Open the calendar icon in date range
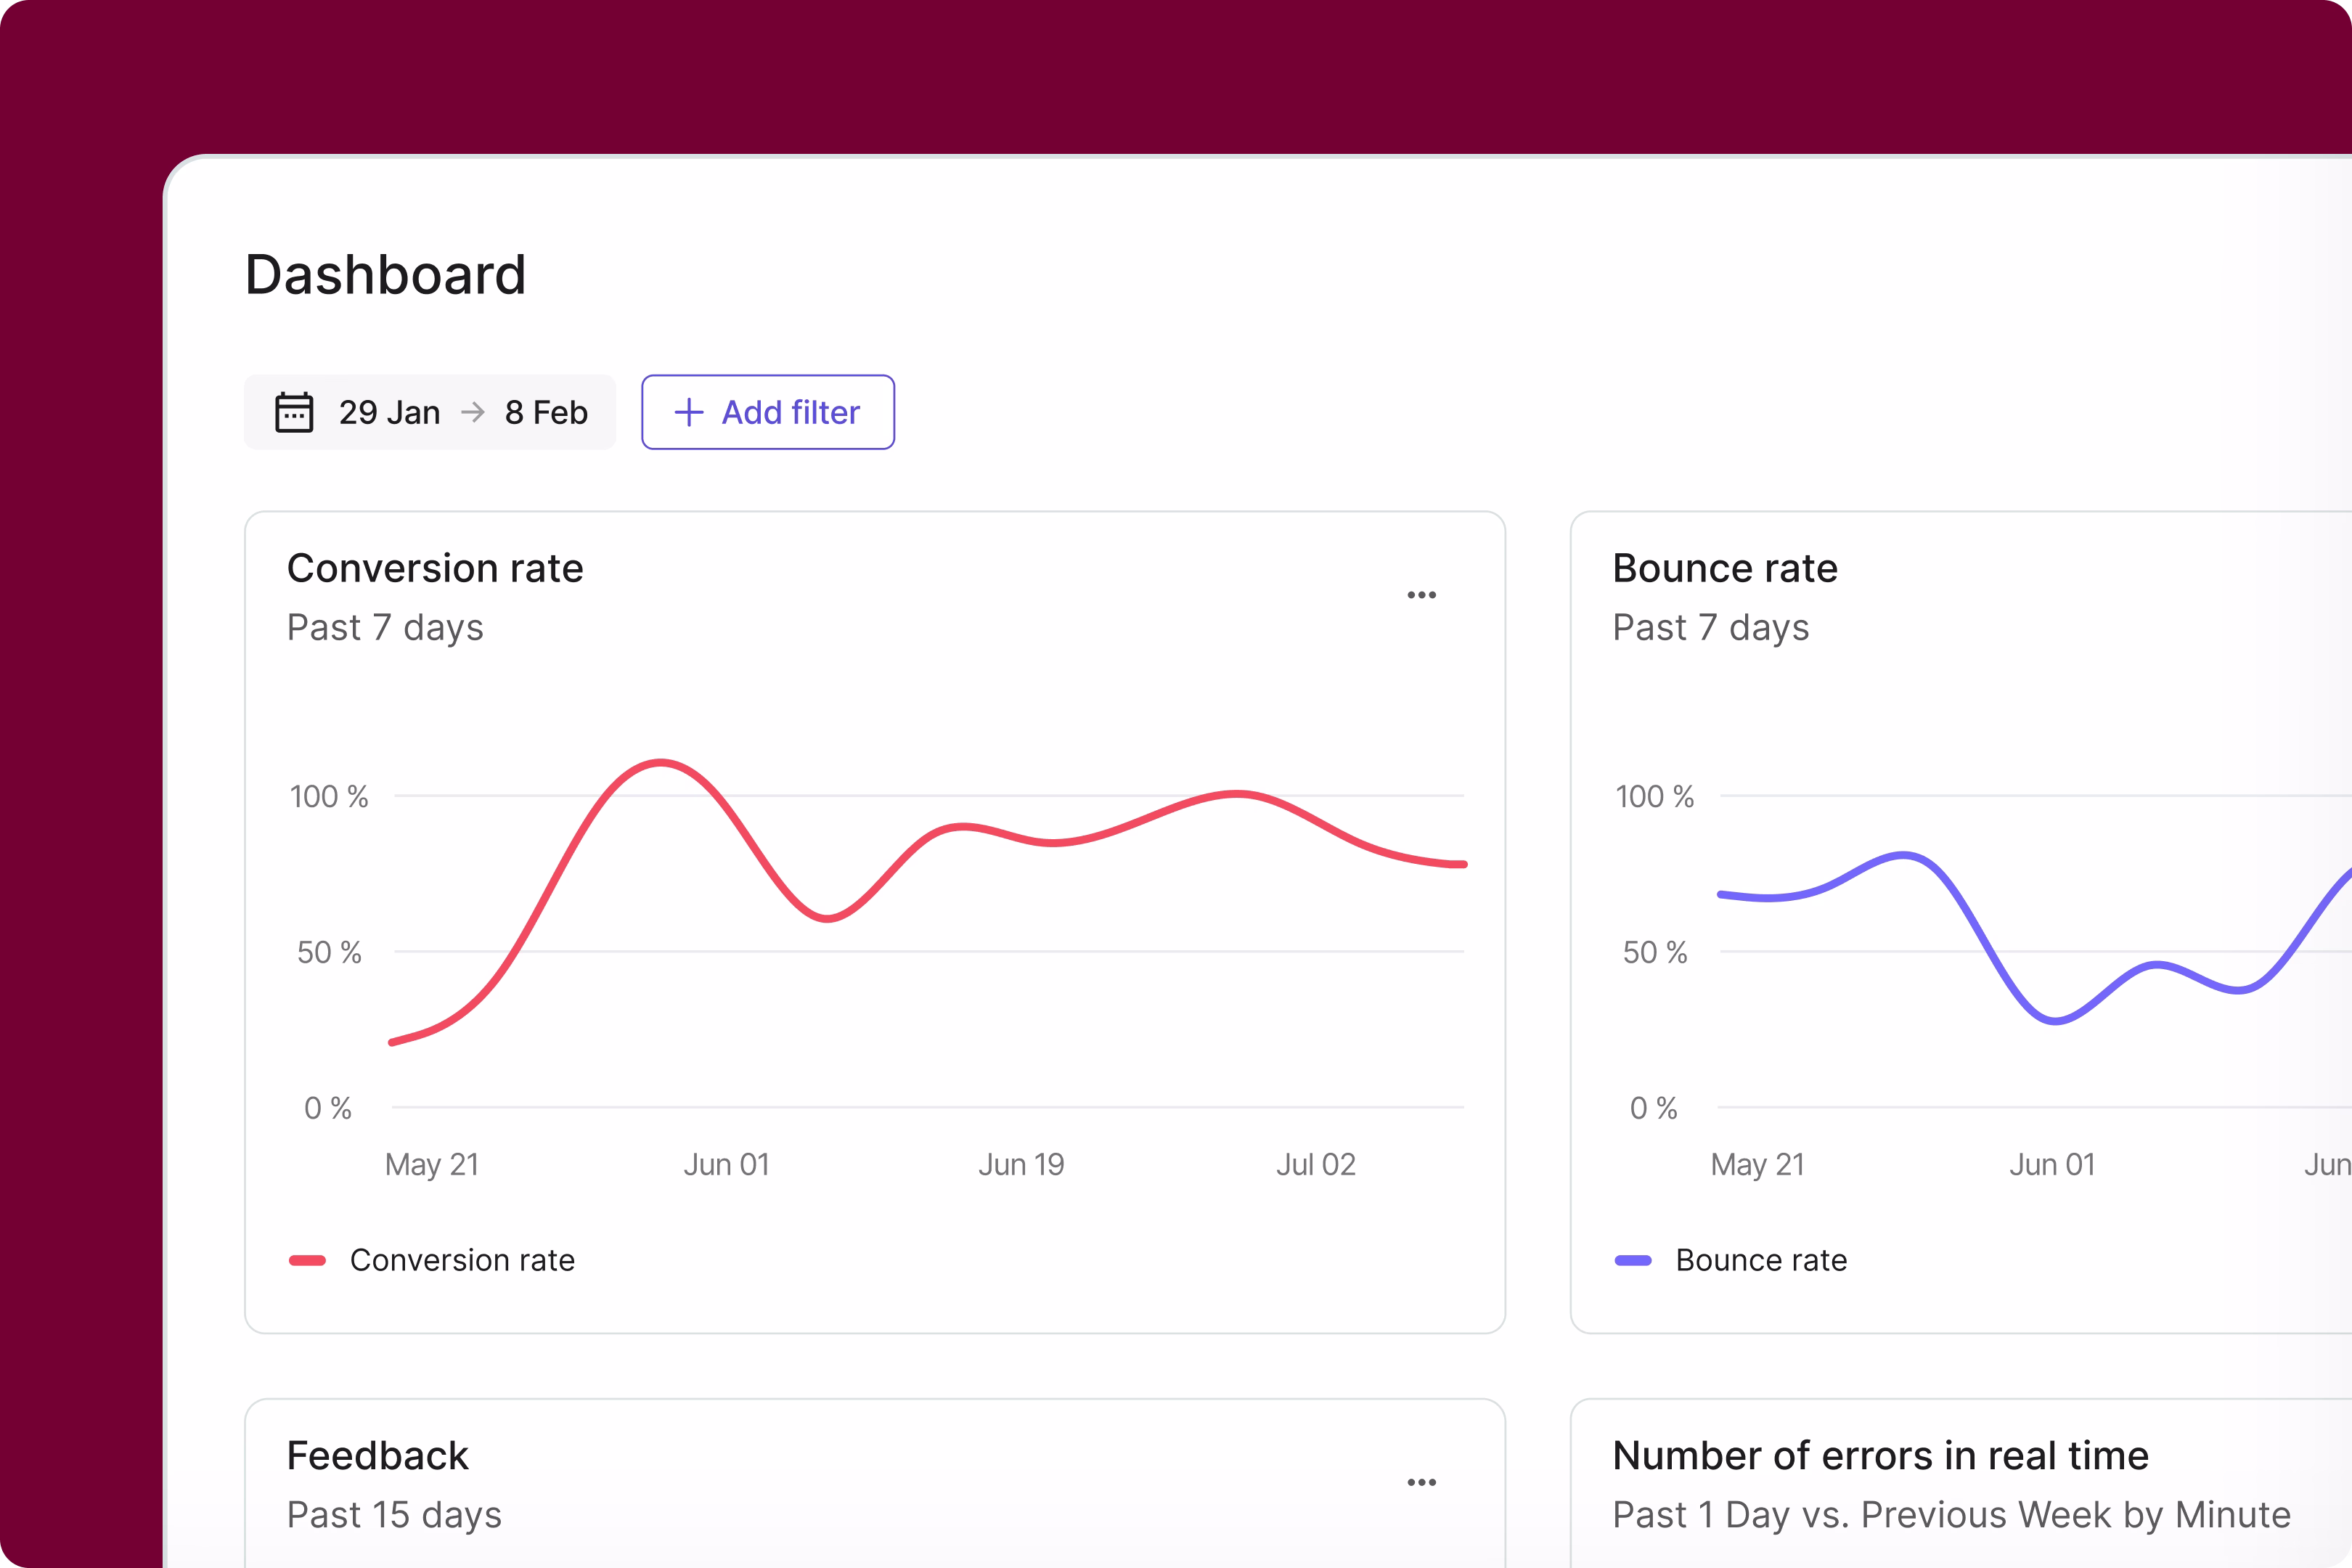The image size is (2352, 1568). [294, 412]
